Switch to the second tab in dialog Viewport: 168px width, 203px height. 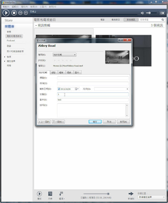[53, 73]
